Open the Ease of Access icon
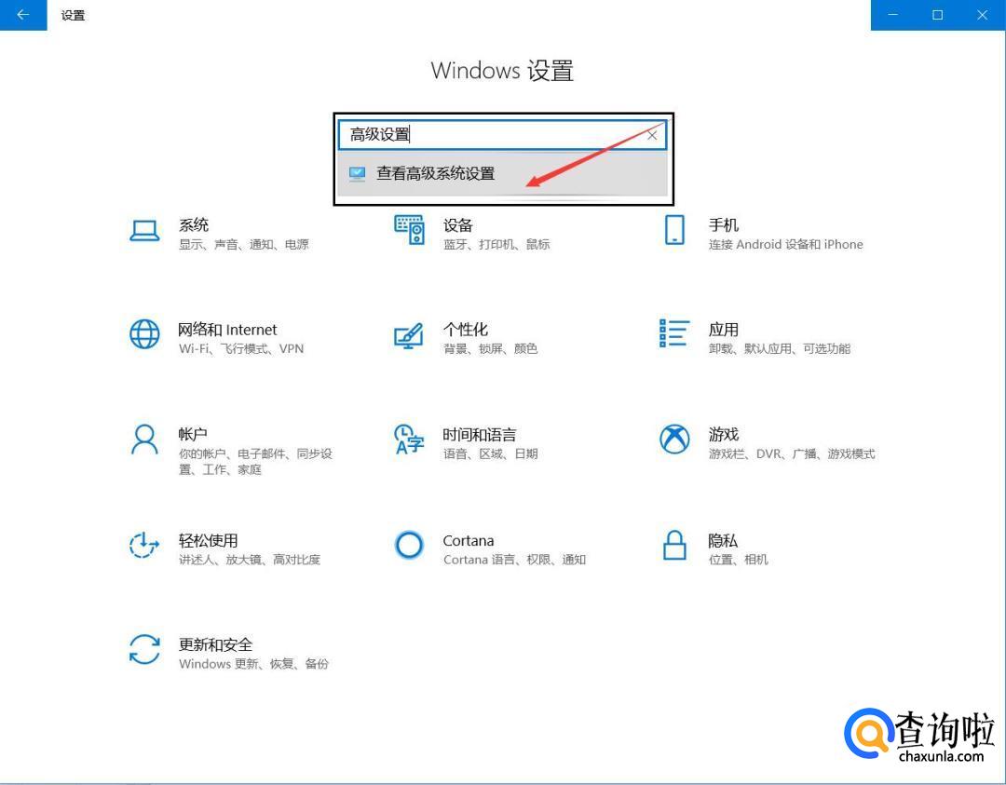 [144, 545]
